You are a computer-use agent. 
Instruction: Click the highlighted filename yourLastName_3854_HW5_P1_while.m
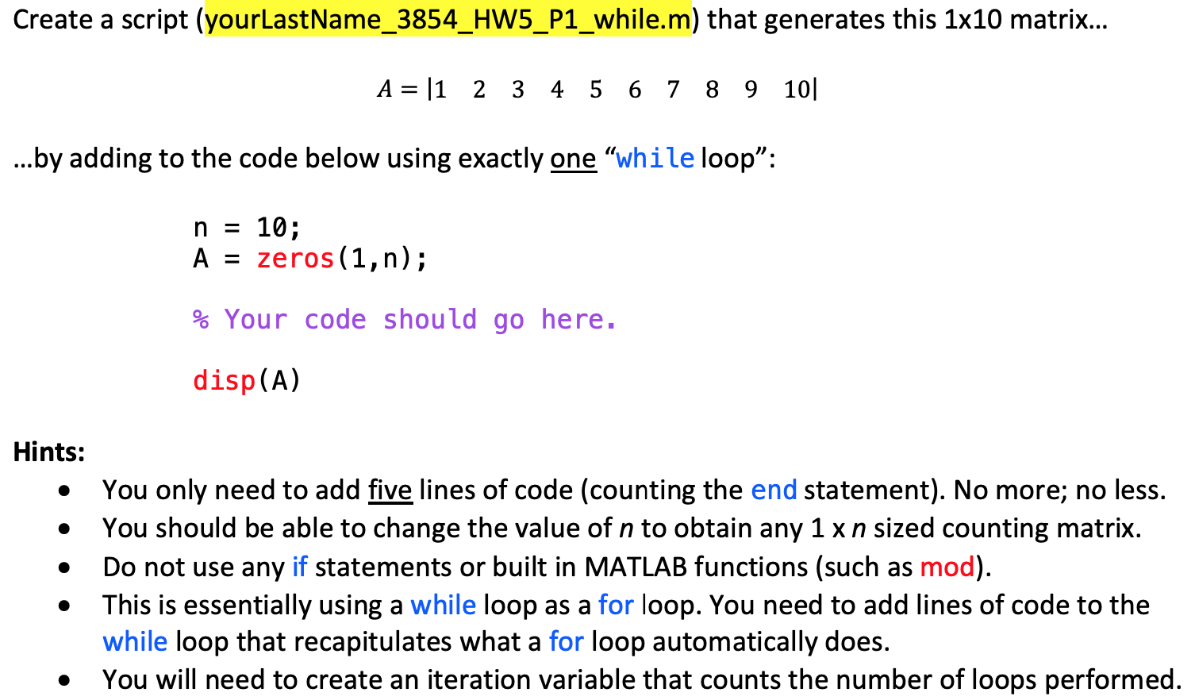[x=445, y=20]
